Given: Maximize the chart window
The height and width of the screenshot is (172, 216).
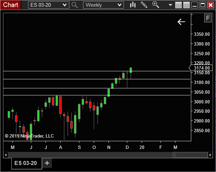Looking at the screenshot, I should pyautogui.click(x=203, y=5).
